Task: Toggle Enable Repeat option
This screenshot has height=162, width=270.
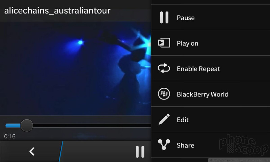Action: tap(211, 69)
